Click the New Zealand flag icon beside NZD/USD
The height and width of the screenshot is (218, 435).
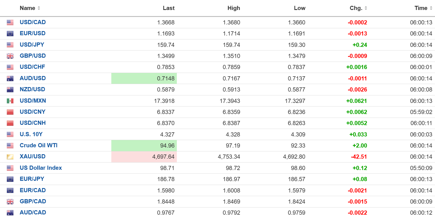(10, 90)
